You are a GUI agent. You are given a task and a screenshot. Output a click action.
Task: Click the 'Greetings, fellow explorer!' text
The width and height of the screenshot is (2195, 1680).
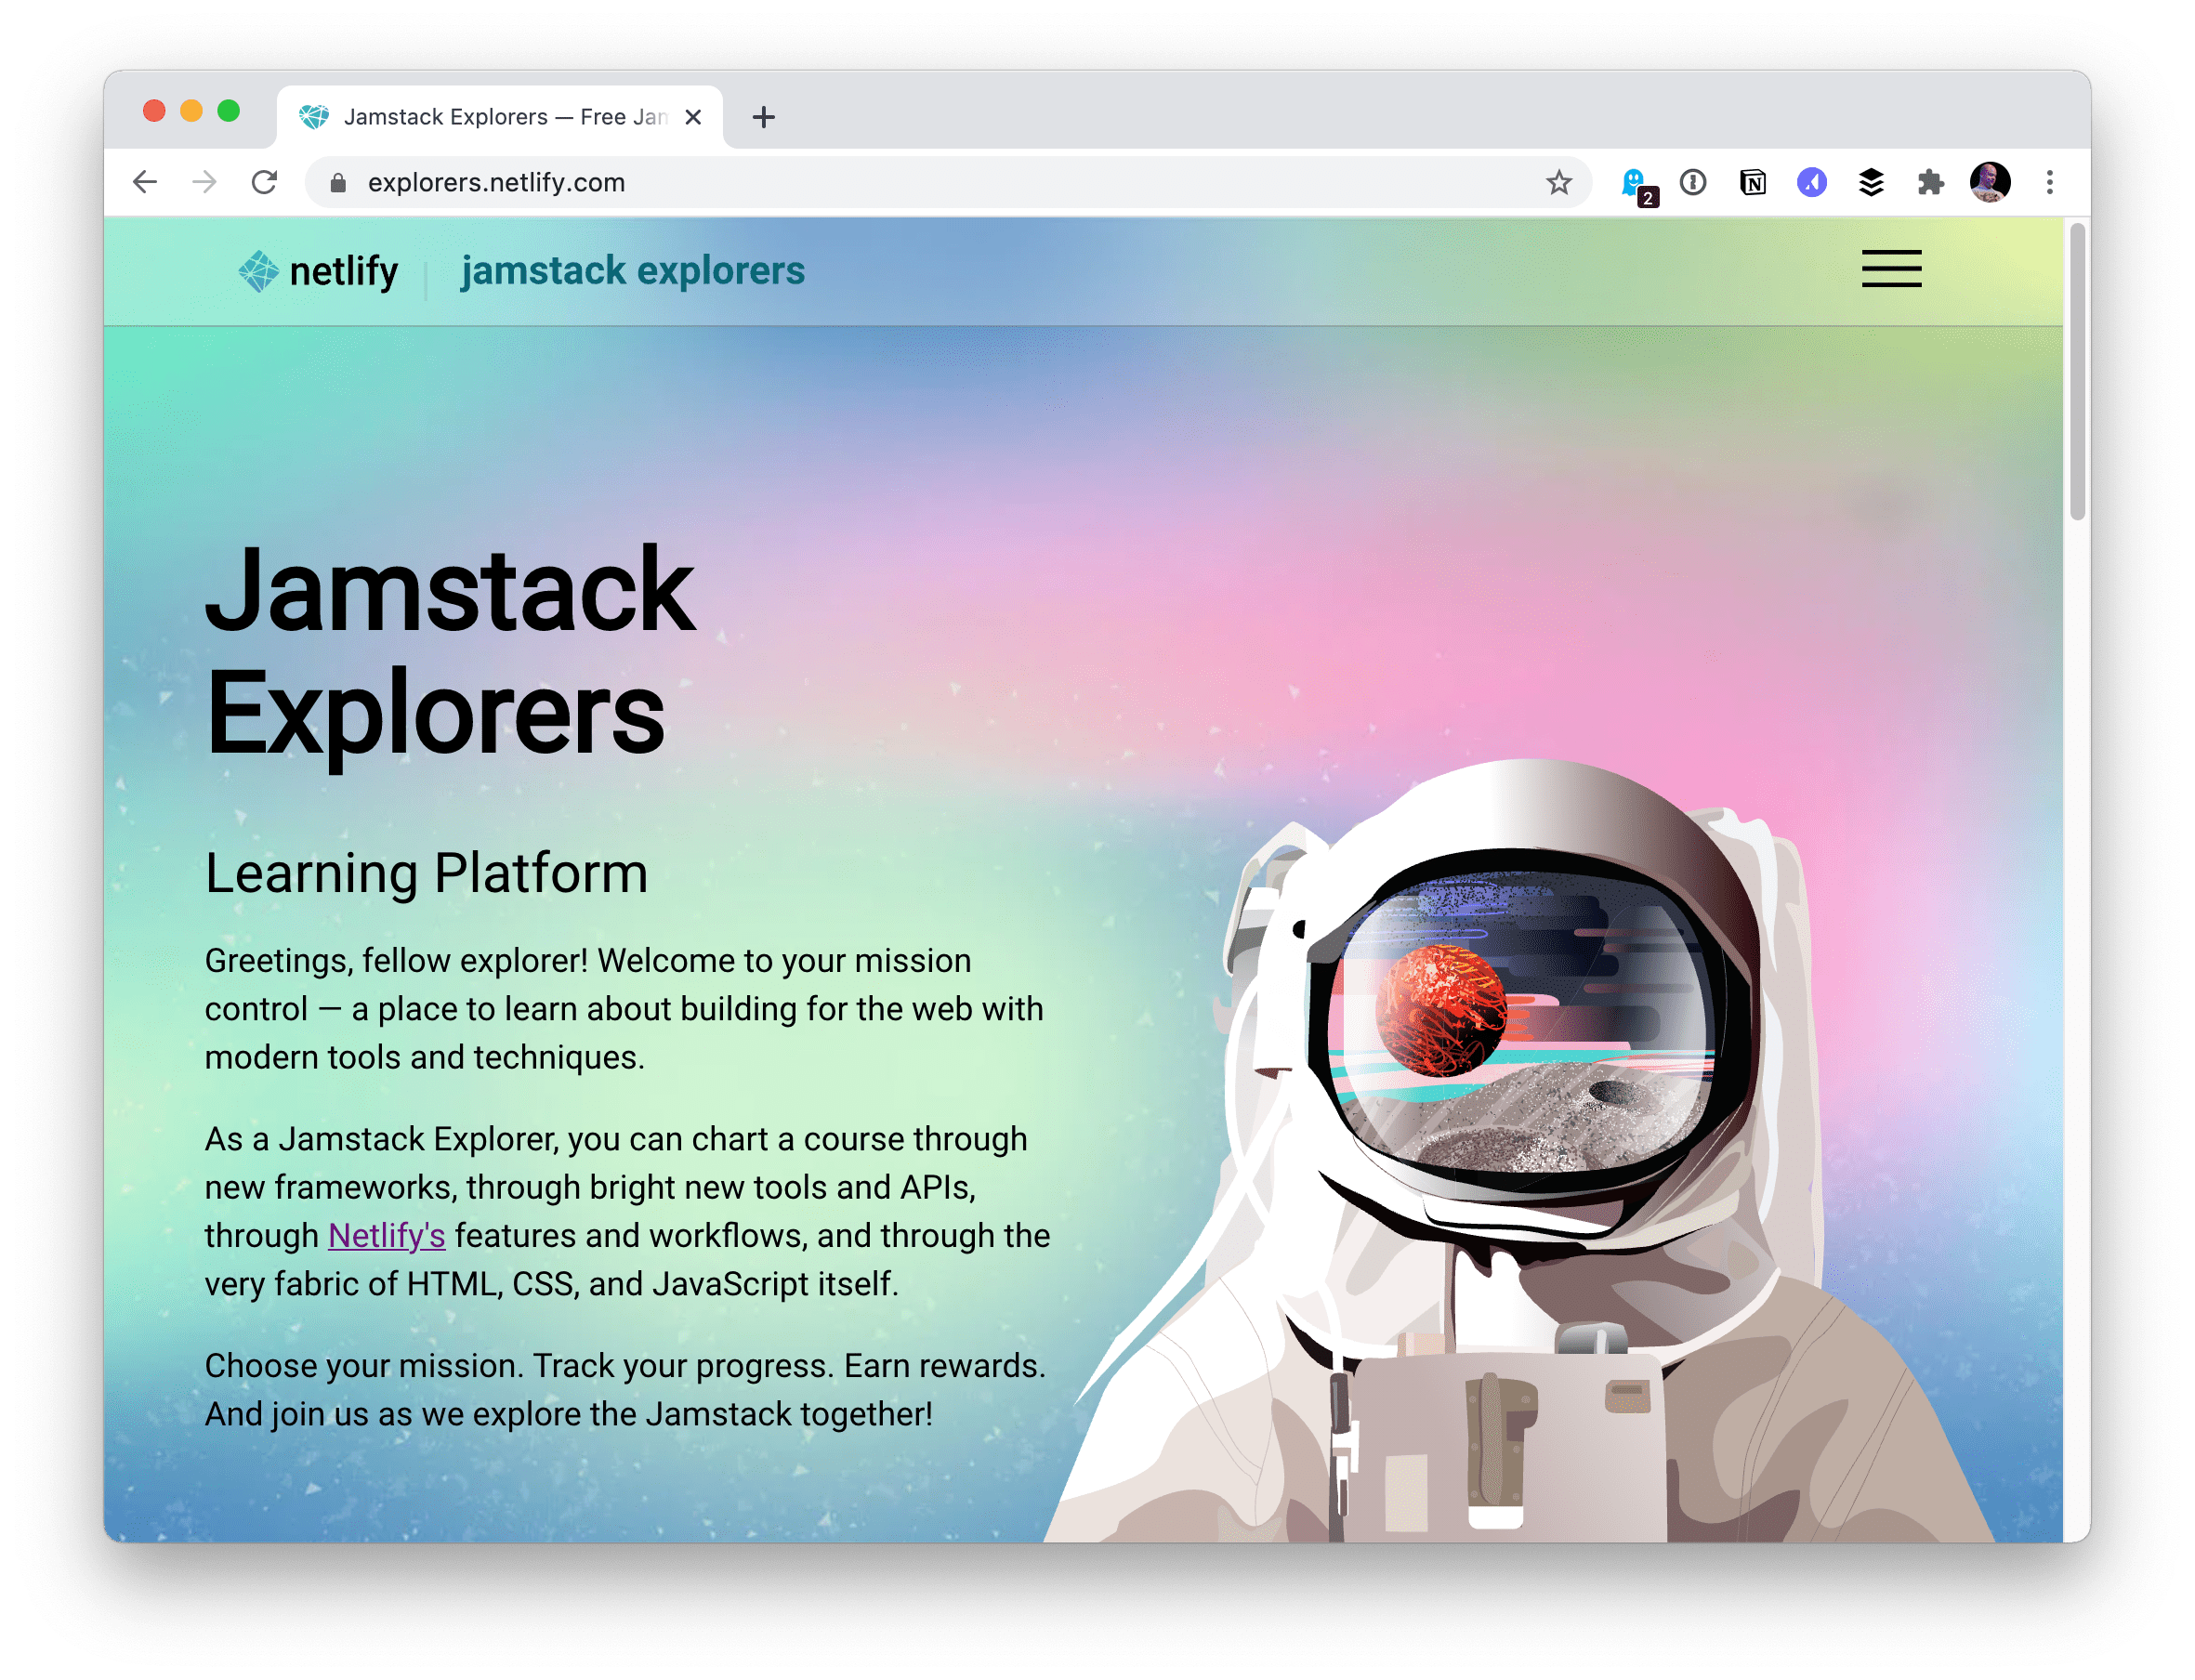[x=396, y=961]
